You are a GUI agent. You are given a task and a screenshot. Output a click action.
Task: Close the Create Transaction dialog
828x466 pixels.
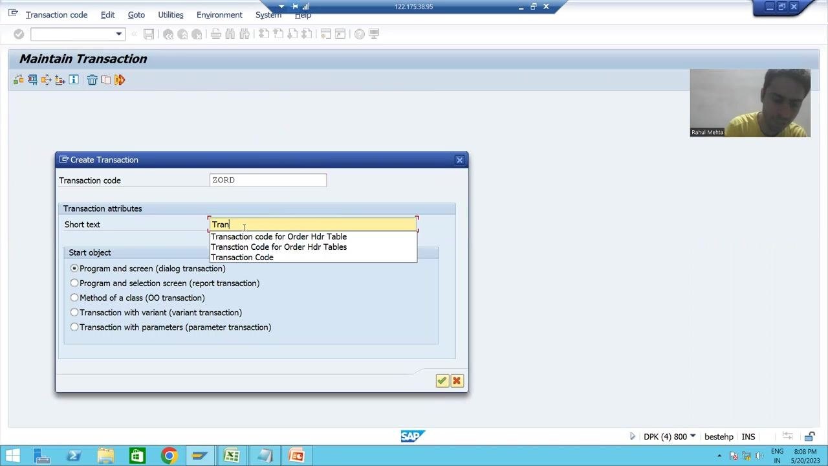[459, 160]
